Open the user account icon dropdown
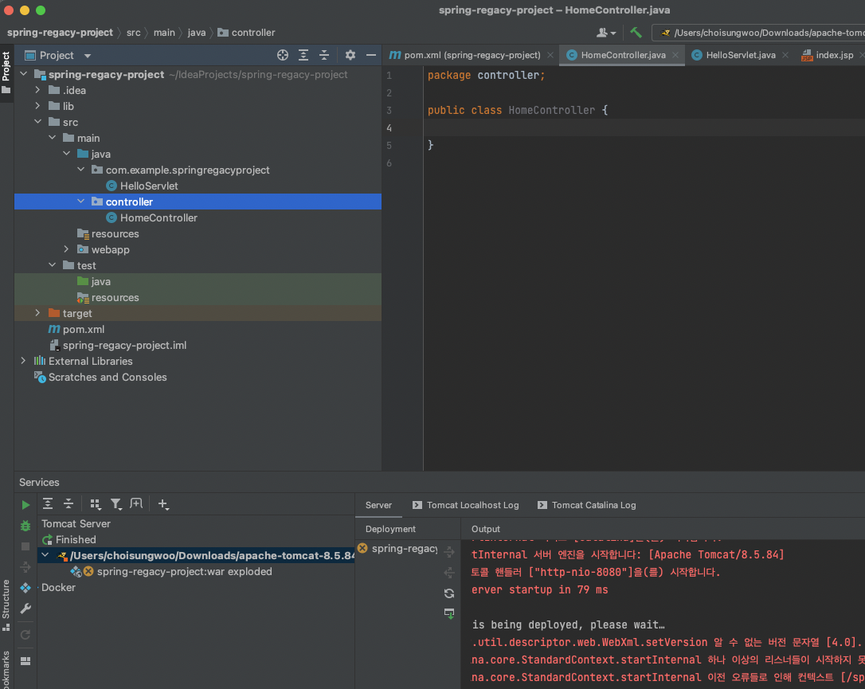 click(605, 33)
